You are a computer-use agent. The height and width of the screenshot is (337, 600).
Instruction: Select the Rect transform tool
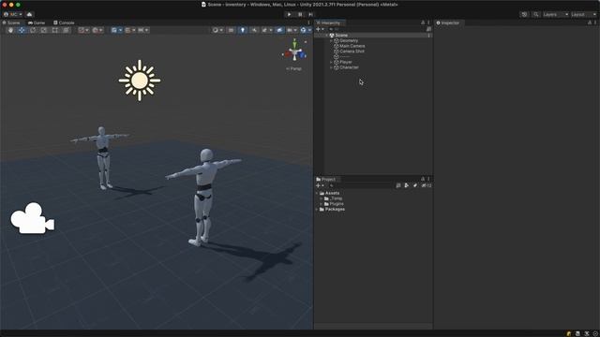click(54, 30)
